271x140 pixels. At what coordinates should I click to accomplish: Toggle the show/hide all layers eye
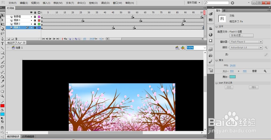(31, 12)
